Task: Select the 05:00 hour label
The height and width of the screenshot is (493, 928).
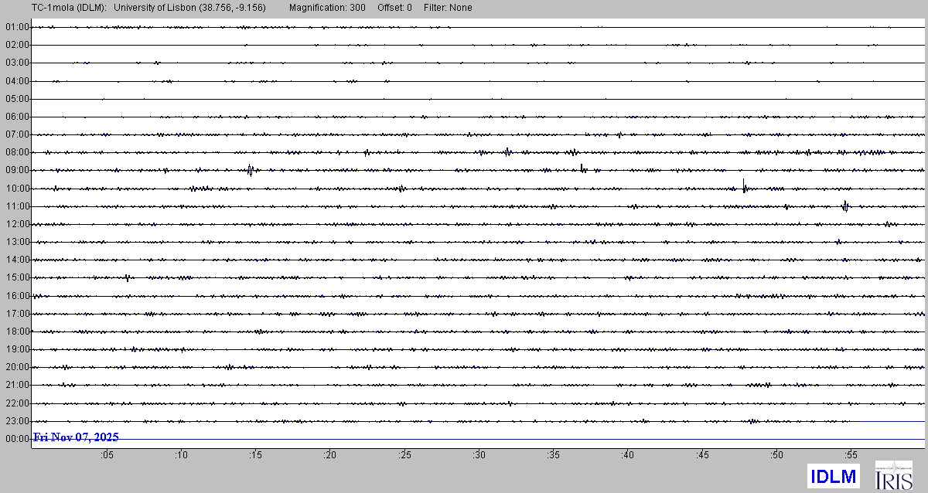Action: [x=17, y=99]
